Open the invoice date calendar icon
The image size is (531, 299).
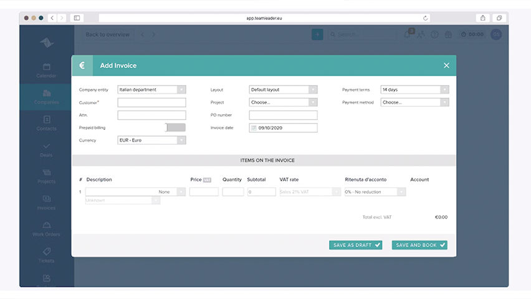tap(254, 128)
